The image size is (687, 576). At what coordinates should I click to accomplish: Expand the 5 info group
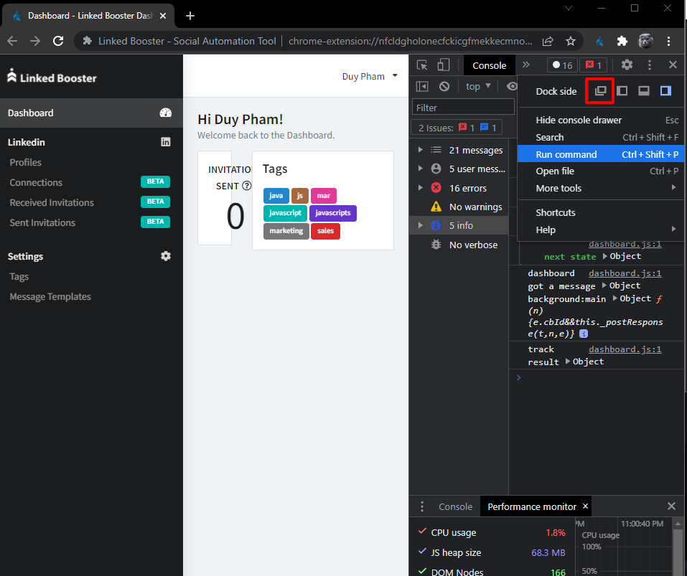click(x=420, y=225)
